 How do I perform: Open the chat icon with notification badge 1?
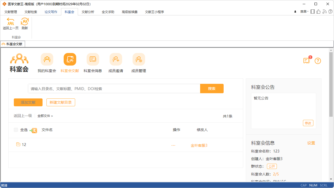click(x=306, y=61)
